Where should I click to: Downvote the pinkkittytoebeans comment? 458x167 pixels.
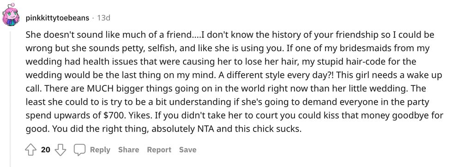click(60, 150)
